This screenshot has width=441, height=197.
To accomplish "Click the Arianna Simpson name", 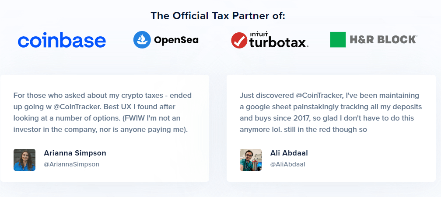I will [x=75, y=153].
